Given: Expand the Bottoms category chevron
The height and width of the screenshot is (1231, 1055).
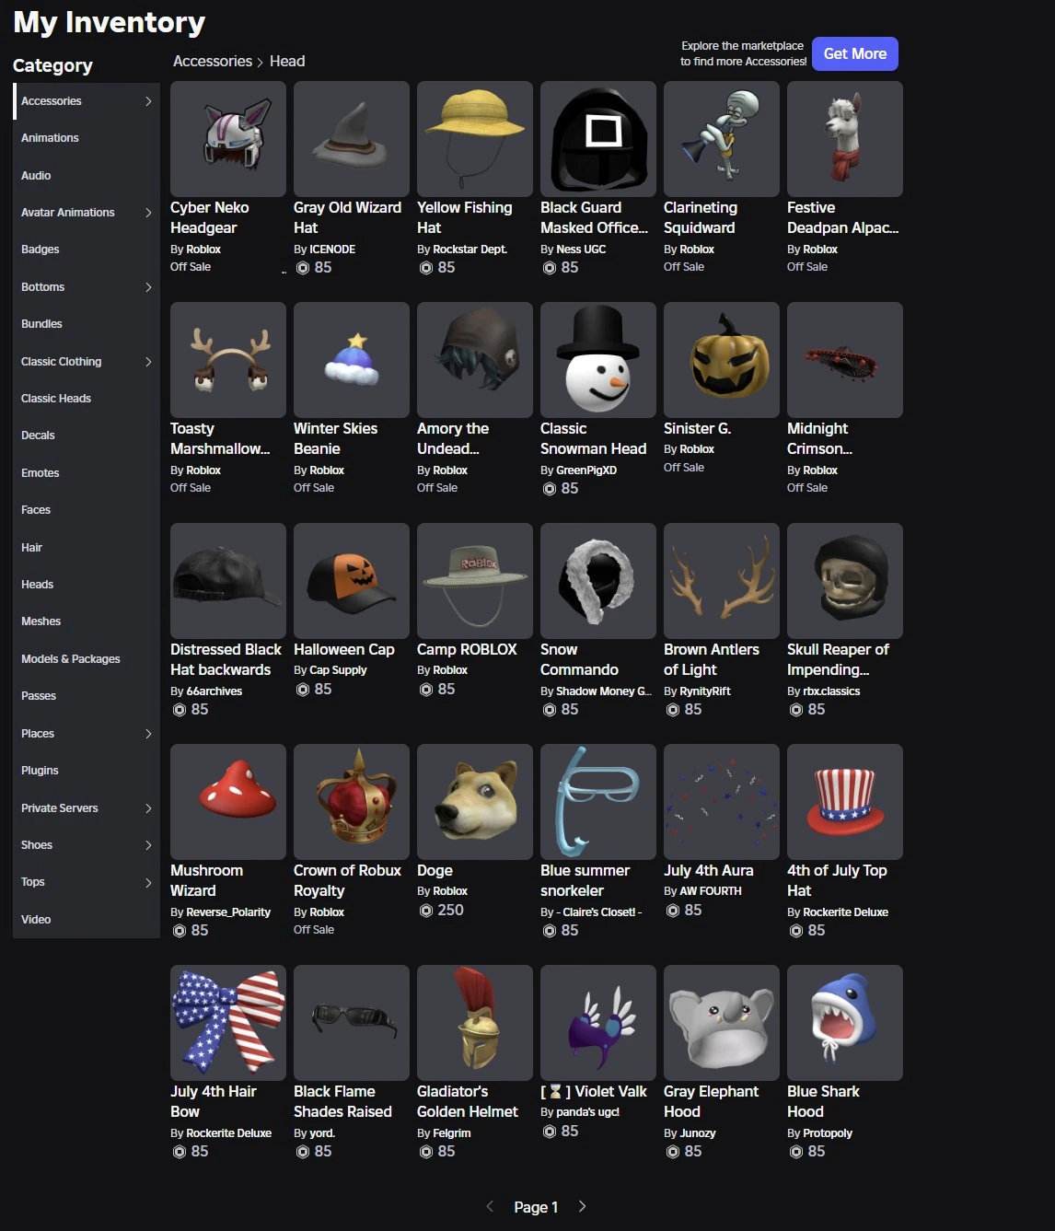Looking at the screenshot, I should (148, 287).
